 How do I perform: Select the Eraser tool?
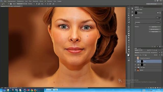pyautogui.click(x=129, y=31)
